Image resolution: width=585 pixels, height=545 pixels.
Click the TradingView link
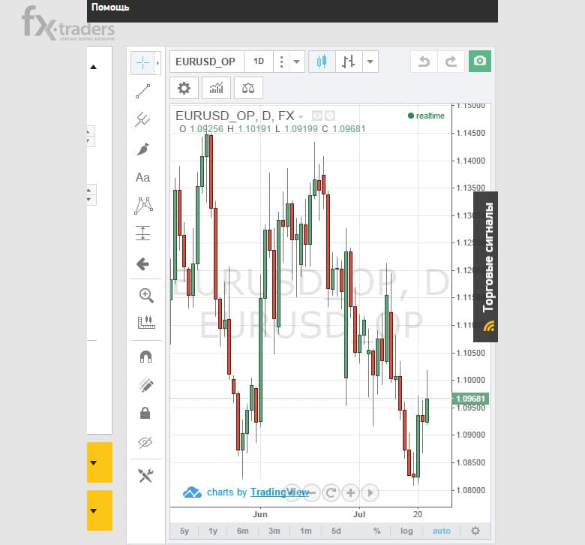click(280, 492)
